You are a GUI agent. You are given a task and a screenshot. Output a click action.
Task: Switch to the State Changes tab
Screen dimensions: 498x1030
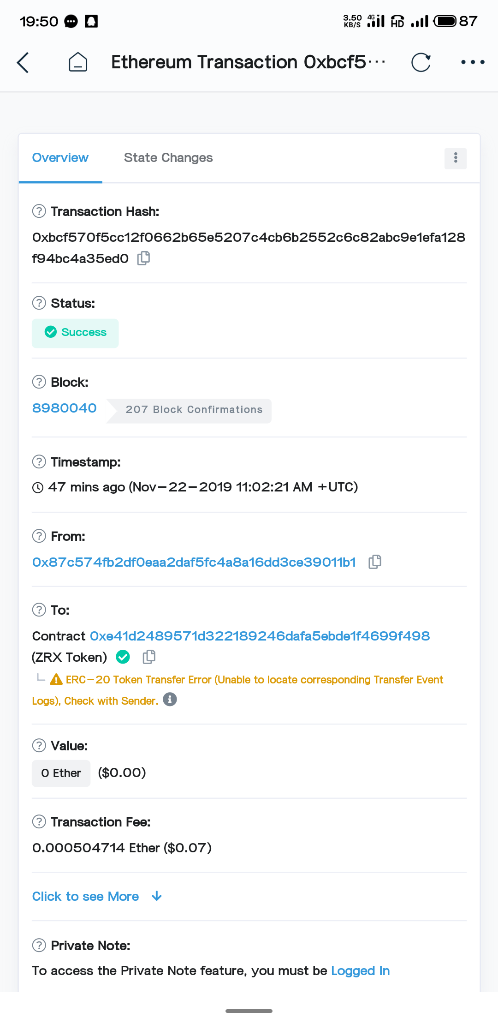[168, 158]
